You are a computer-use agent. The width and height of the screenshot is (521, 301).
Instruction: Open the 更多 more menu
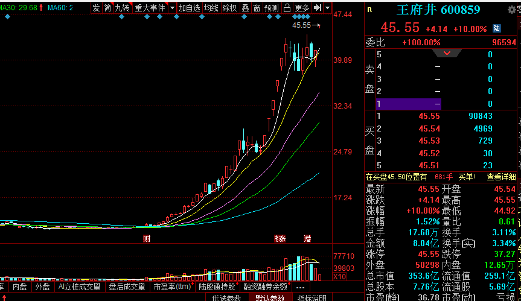coord(302,8)
